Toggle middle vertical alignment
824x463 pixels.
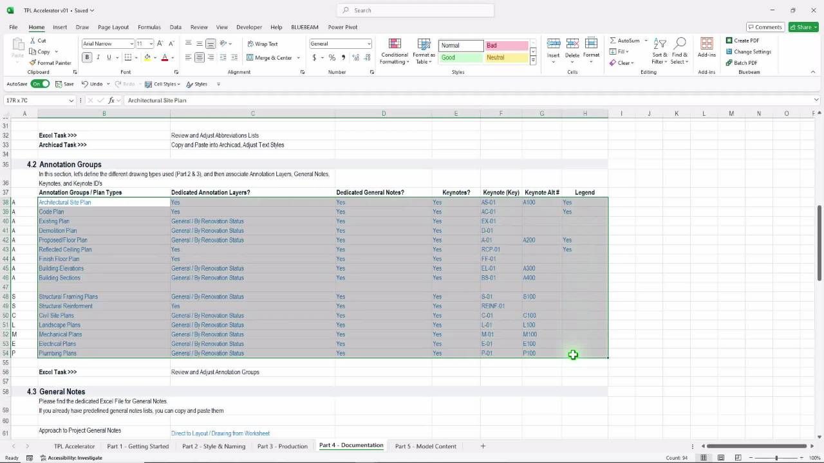pos(200,44)
